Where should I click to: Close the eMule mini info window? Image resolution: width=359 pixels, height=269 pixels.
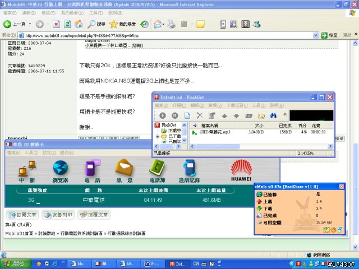coord(342,187)
